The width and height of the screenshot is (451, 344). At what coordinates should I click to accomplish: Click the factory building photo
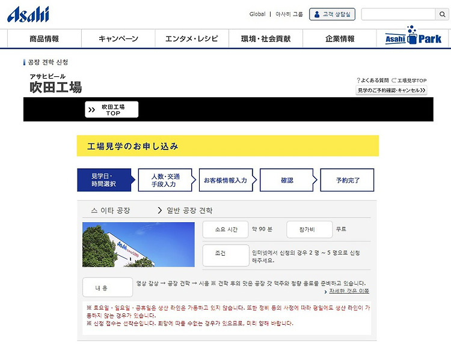[138, 245]
